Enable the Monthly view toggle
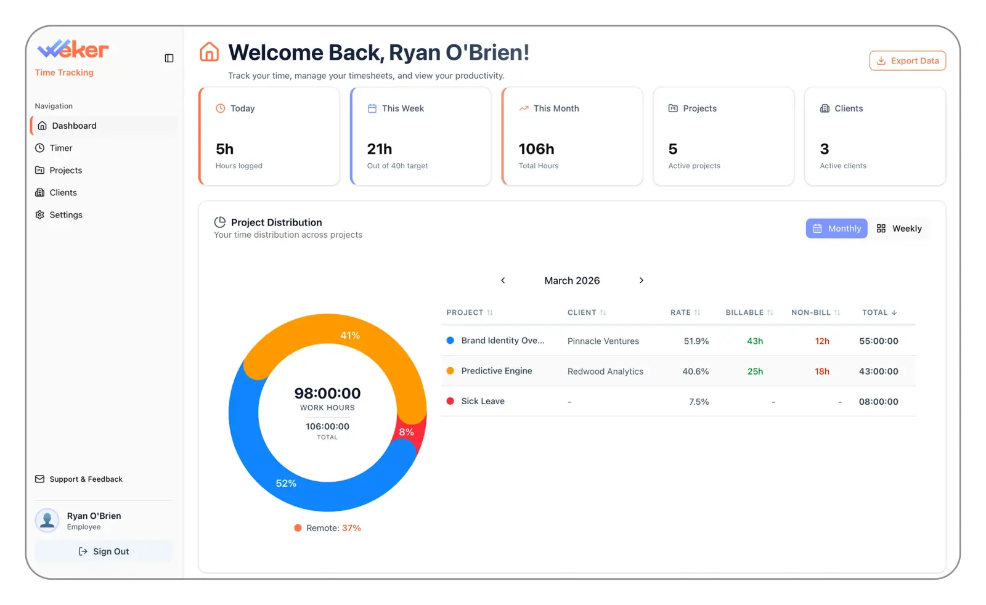The width and height of the screenshot is (986, 605). (836, 228)
